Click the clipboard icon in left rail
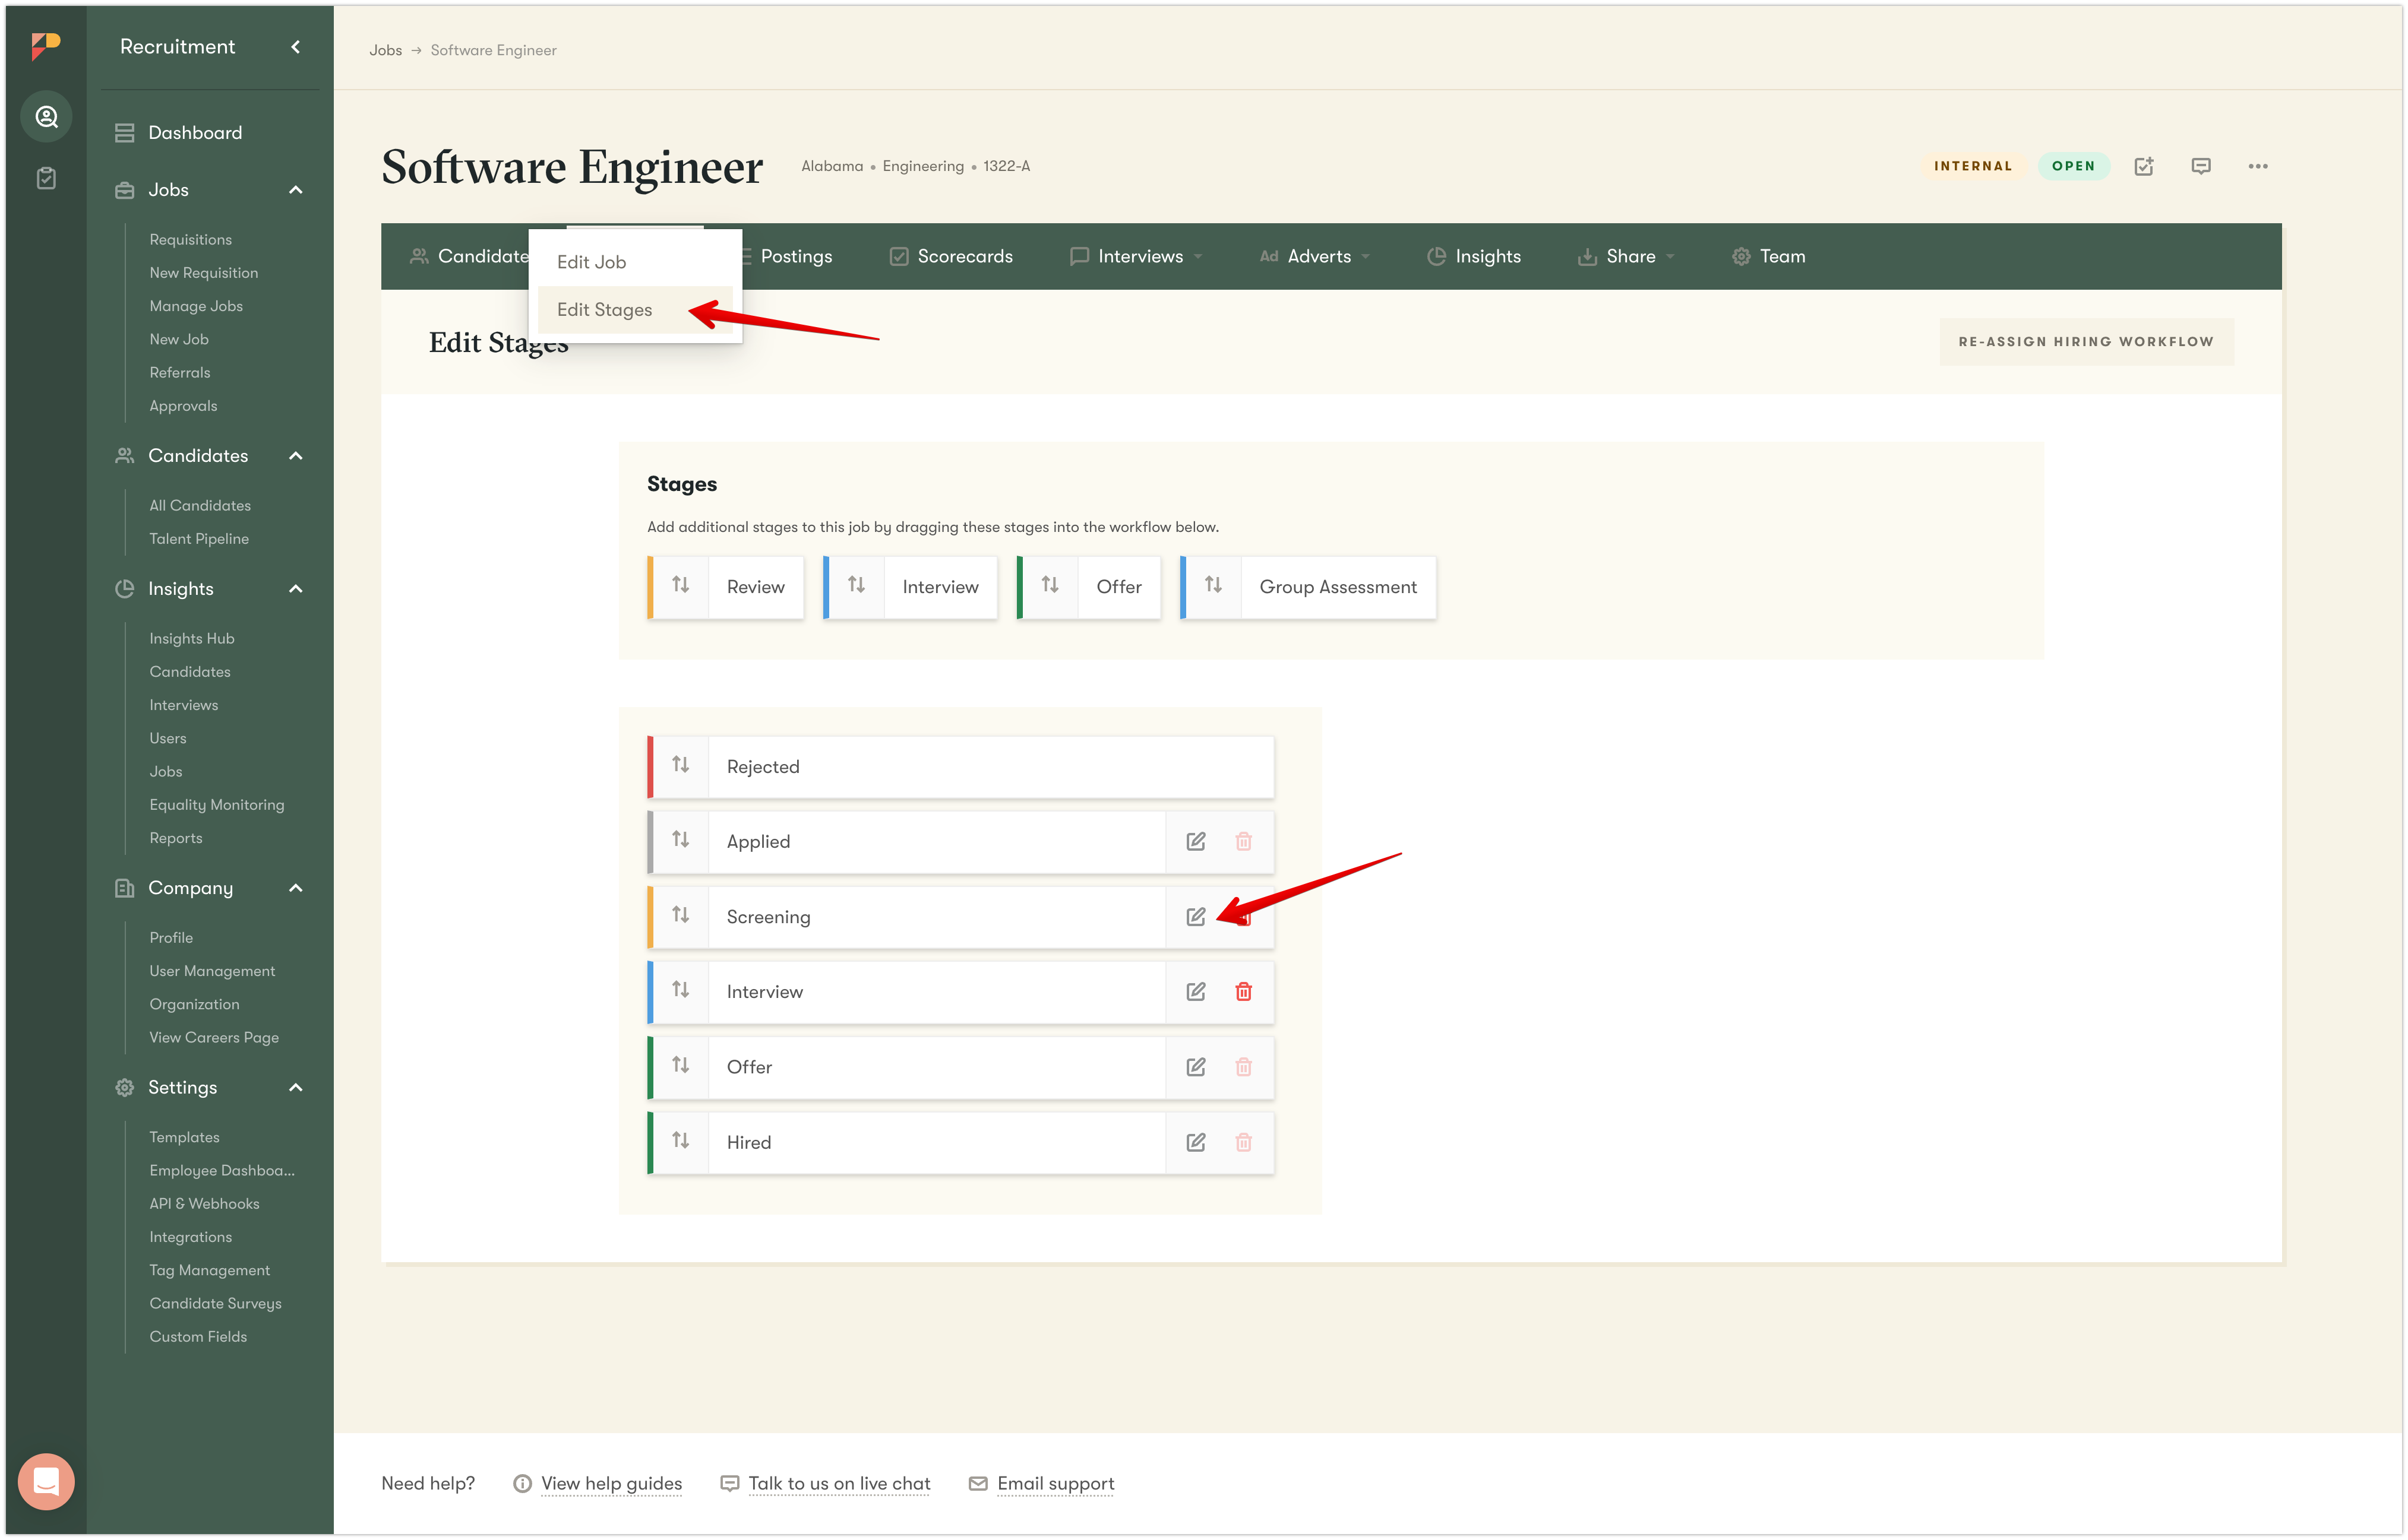The image size is (2408, 1540). [46, 179]
